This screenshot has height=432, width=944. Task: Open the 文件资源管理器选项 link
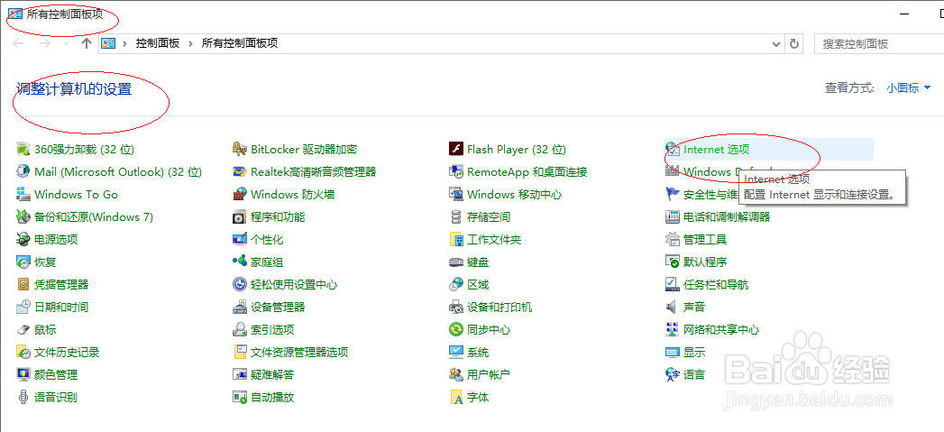[299, 352]
